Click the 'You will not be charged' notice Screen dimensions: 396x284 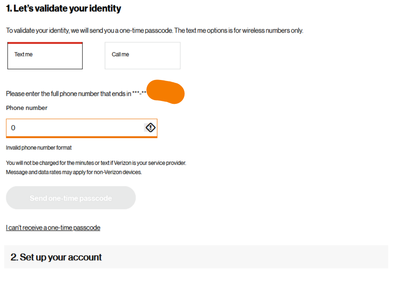click(96, 163)
